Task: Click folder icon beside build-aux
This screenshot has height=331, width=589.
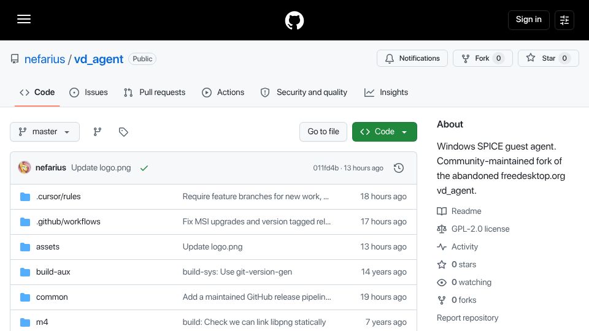Action: (x=25, y=272)
